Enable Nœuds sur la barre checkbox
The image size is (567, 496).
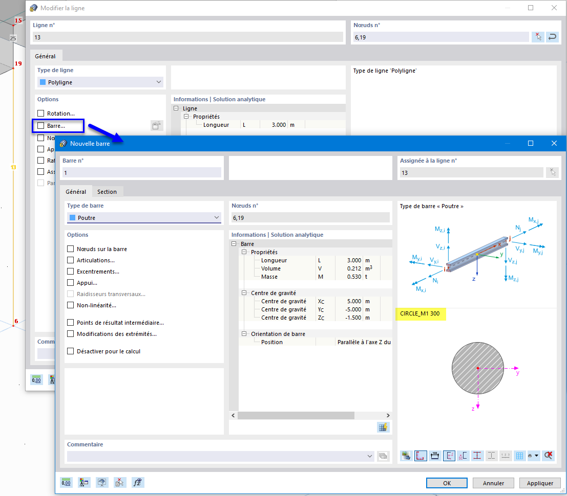click(71, 249)
